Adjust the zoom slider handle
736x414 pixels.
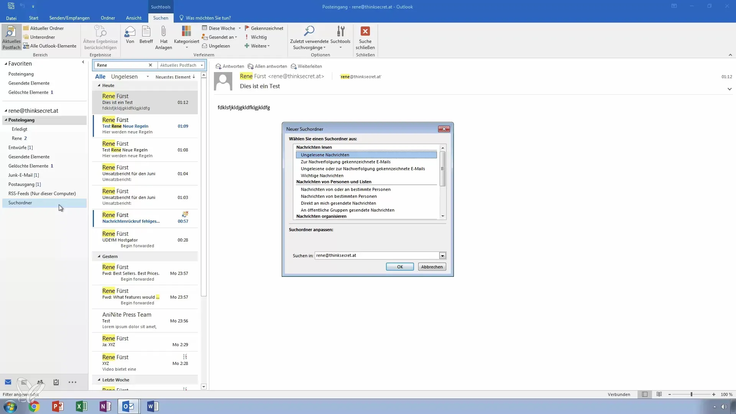coord(692,394)
